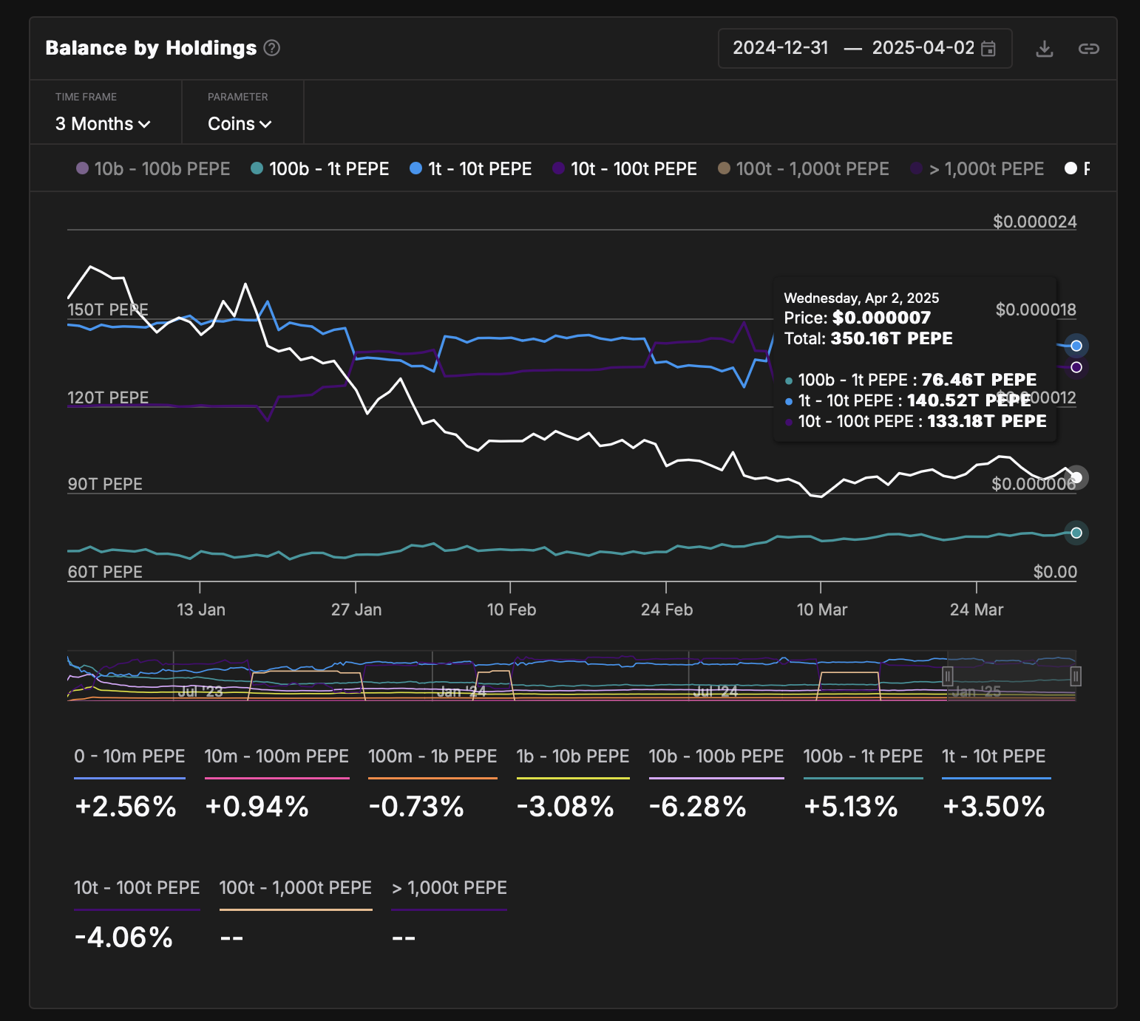Viewport: 1140px width, 1021px height.
Task: Toggle the > 1,000t PEPE legend series
Action: (x=977, y=168)
